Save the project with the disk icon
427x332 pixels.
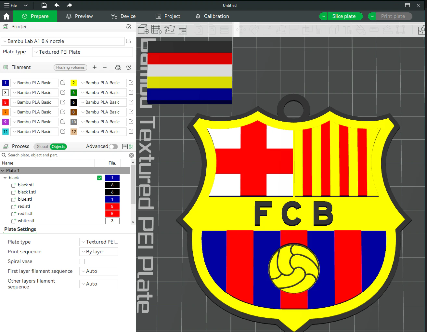pyautogui.click(x=44, y=5)
